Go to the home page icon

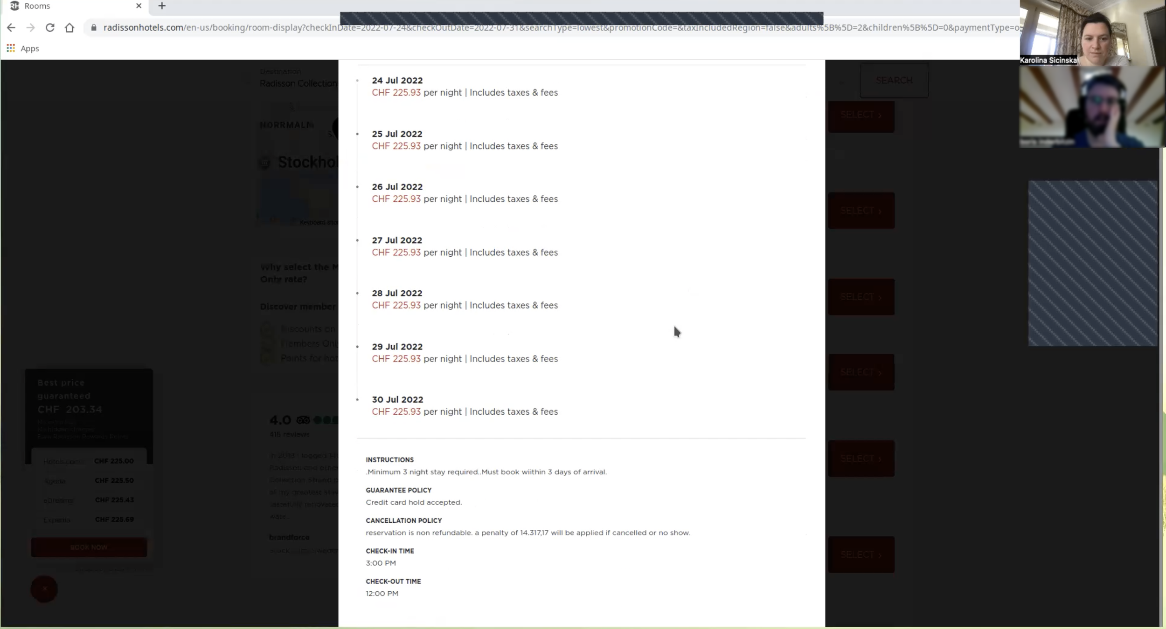(x=69, y=27)
